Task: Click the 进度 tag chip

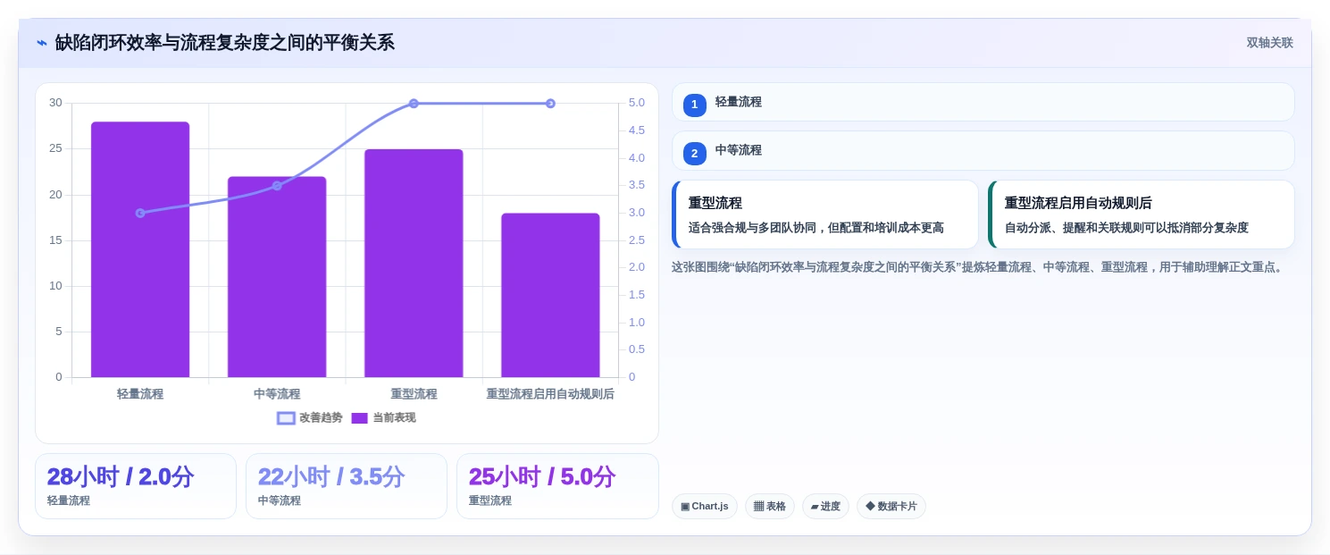Action: click(825, 506)
